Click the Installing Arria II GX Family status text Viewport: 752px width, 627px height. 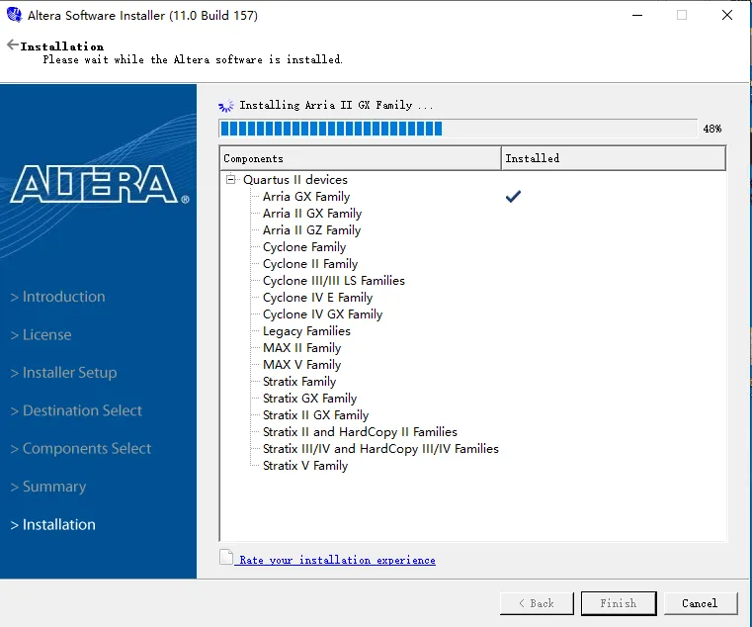pyautogui.click(x=336, y=105)
